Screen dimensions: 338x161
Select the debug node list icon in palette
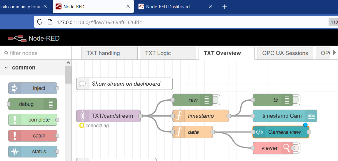[x=51, y=104]
